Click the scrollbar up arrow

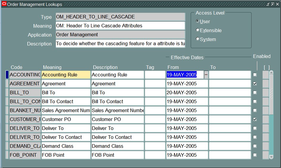coord(271,73)
